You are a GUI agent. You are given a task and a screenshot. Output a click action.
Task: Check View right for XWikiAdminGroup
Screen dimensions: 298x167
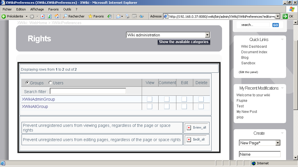point(150,99)
